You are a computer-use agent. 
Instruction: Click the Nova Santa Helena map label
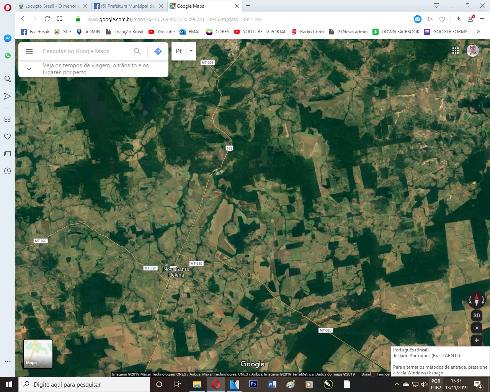click(176, 272)
